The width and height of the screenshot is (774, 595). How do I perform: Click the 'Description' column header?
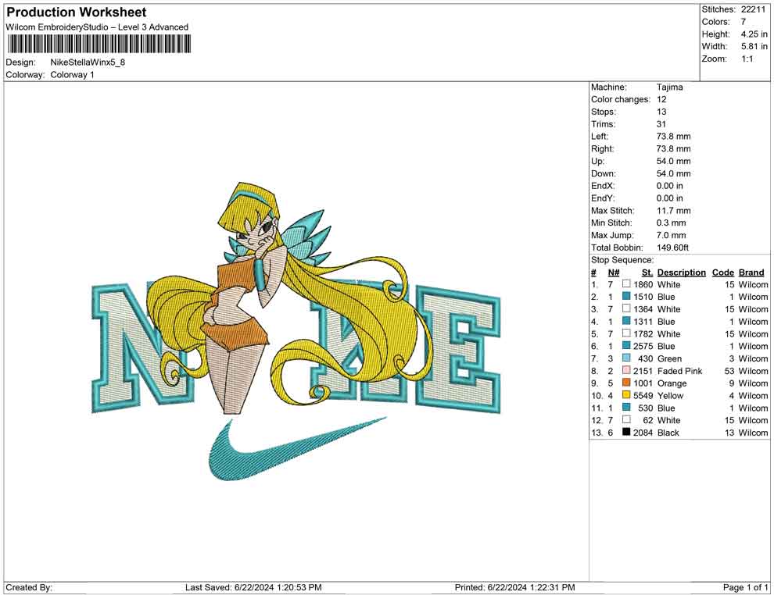click(681, 272)
